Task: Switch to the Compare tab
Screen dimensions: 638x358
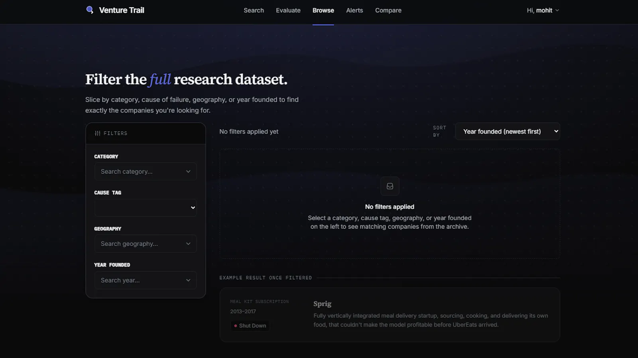Action: (x=388, y=10)
